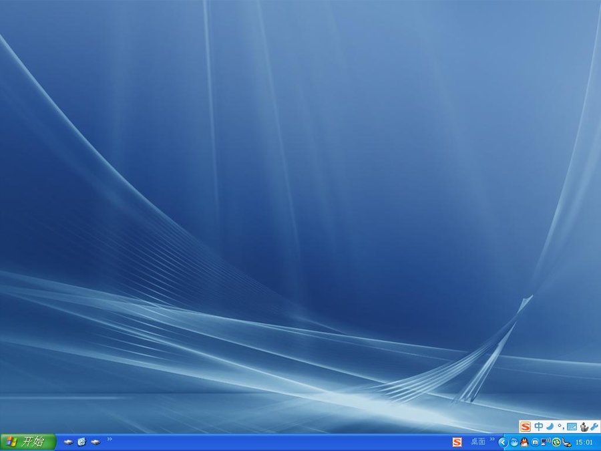601x451 pixels.
Task: Launch the browser icon in Quick Launch
Action: pyautogui.click(x=82, y=442)
